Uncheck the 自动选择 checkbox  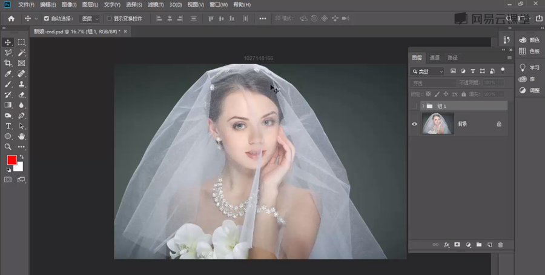pyautogui.click(x=47, y=19)
